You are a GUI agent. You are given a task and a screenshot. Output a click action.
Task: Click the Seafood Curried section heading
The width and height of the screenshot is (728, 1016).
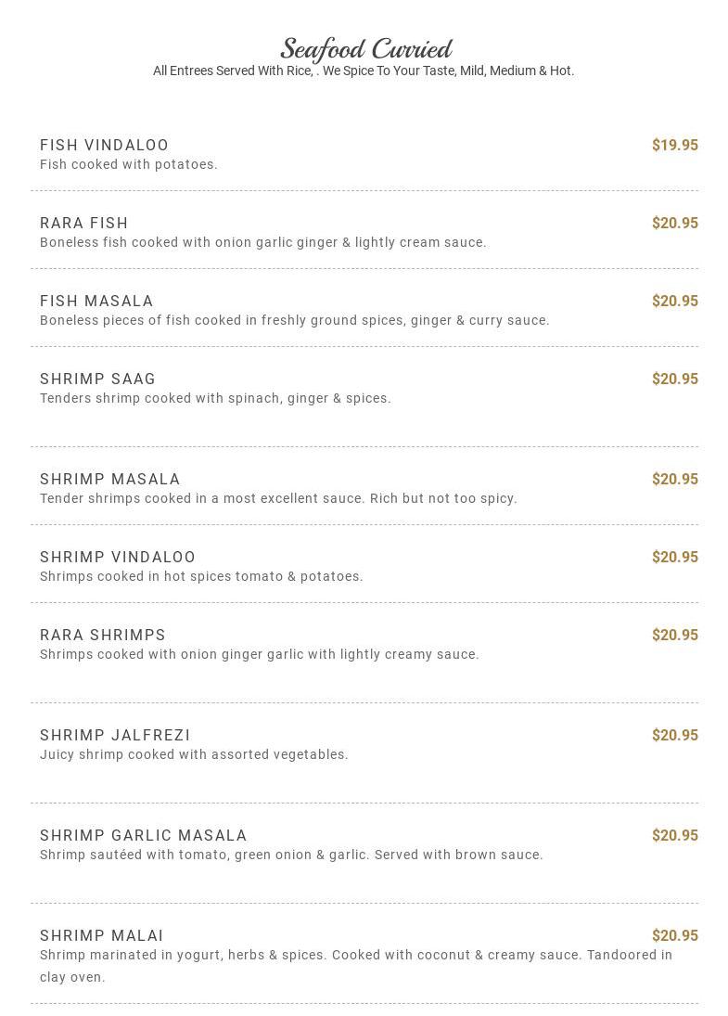pyautogui.click(x=365, y=49)
